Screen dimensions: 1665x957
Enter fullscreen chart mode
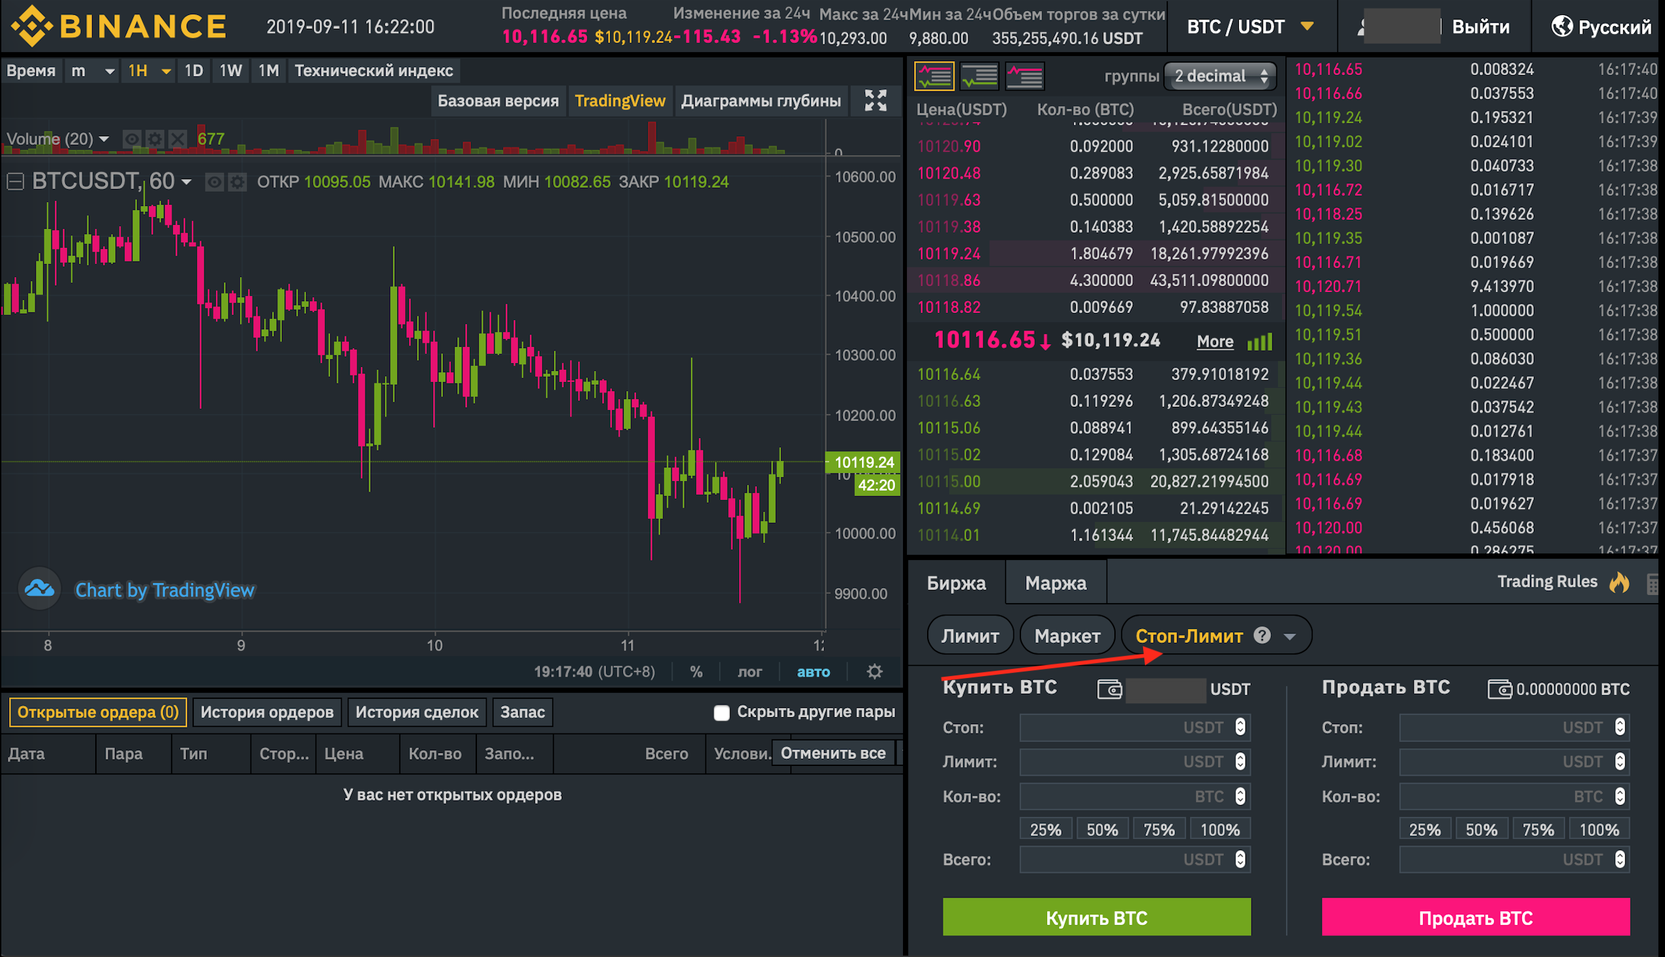point(876,100)
